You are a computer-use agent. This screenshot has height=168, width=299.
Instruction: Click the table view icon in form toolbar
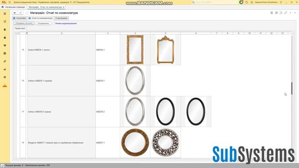click(271, 13)
